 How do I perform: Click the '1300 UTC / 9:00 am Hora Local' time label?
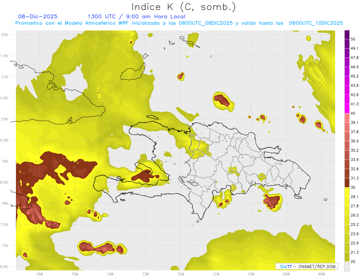pos(136,16)
